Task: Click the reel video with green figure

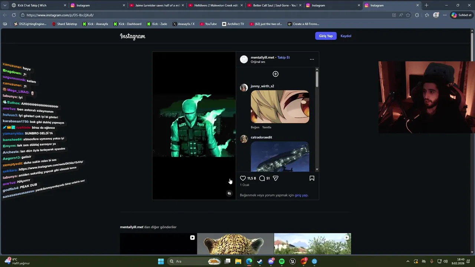Action: 194,125
